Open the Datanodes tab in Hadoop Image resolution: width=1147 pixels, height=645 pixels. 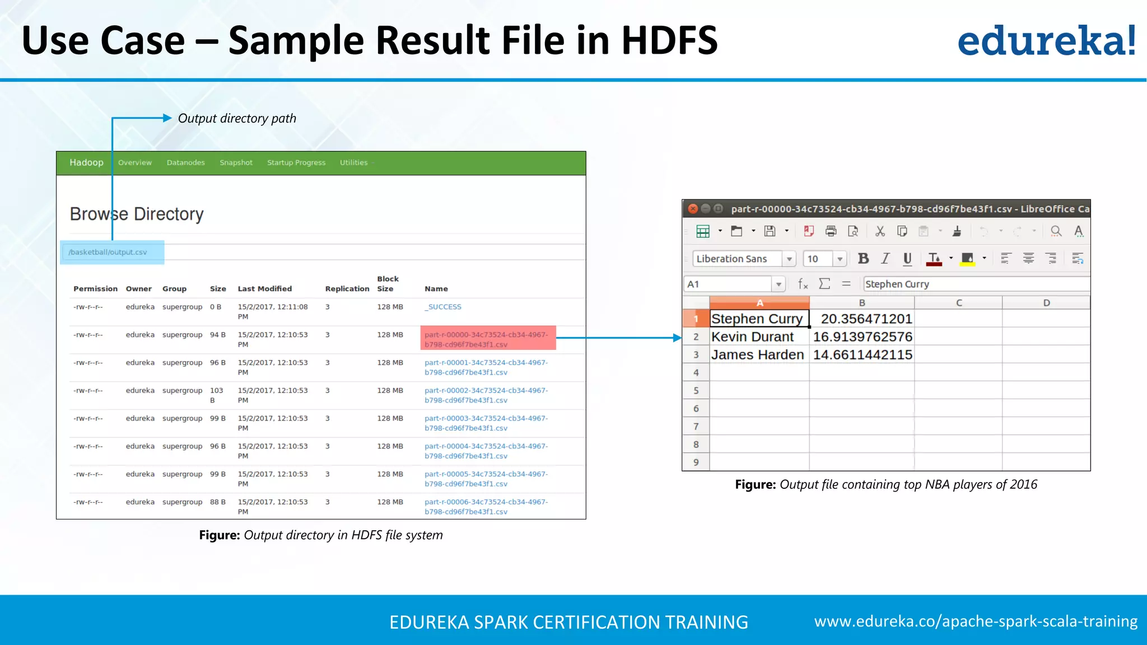click(185, 163)
